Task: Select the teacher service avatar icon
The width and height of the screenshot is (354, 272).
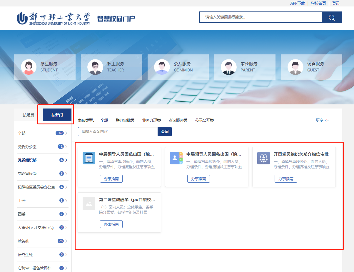Action: [x=95, y=67]
